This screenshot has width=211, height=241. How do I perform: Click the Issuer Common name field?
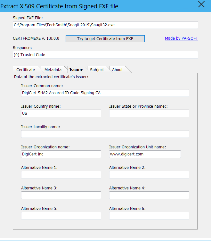105,93
